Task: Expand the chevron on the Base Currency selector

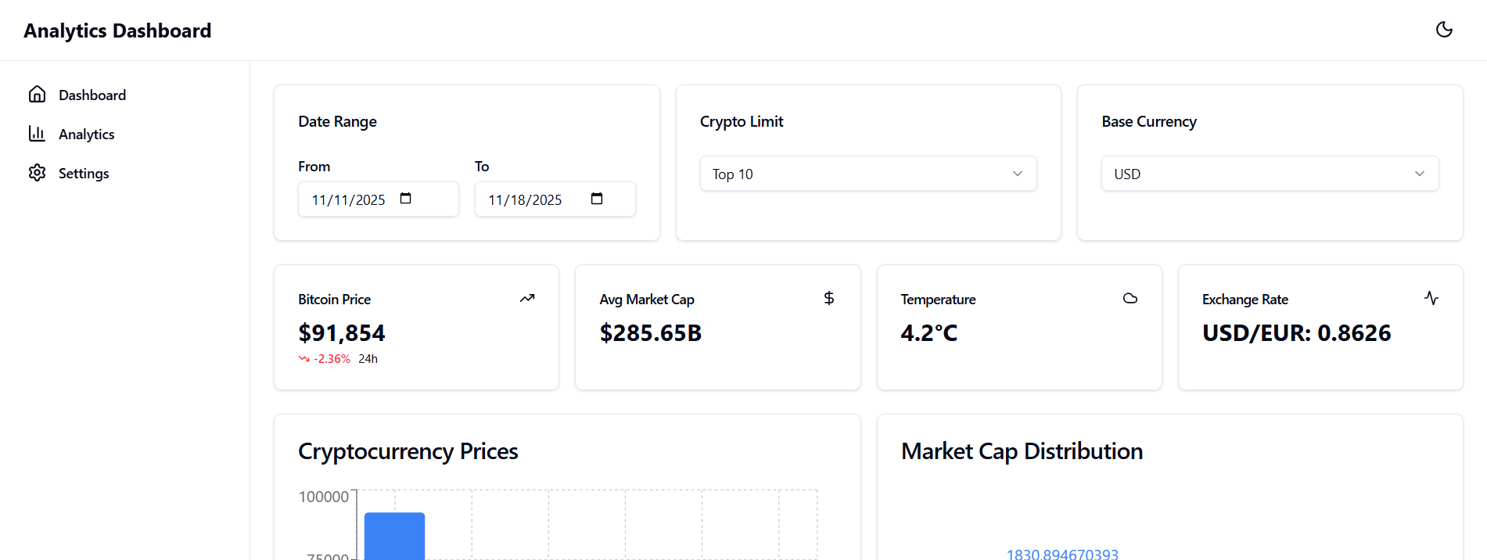Action: click(1420, 173)
